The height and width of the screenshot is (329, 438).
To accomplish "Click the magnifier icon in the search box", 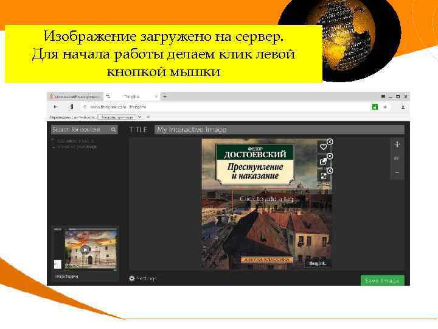I will [113, 130].
